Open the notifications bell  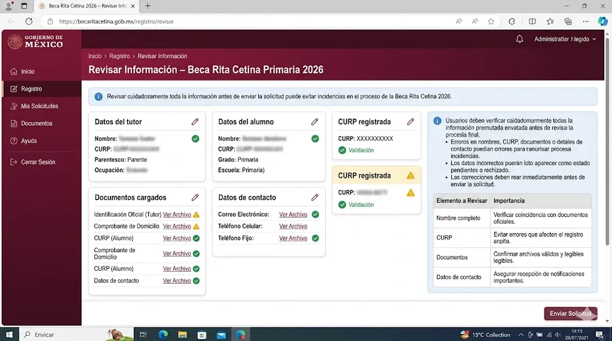tap(519, 39)
